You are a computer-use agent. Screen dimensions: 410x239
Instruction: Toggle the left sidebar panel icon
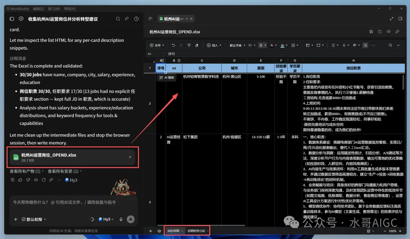coord(12,19)
